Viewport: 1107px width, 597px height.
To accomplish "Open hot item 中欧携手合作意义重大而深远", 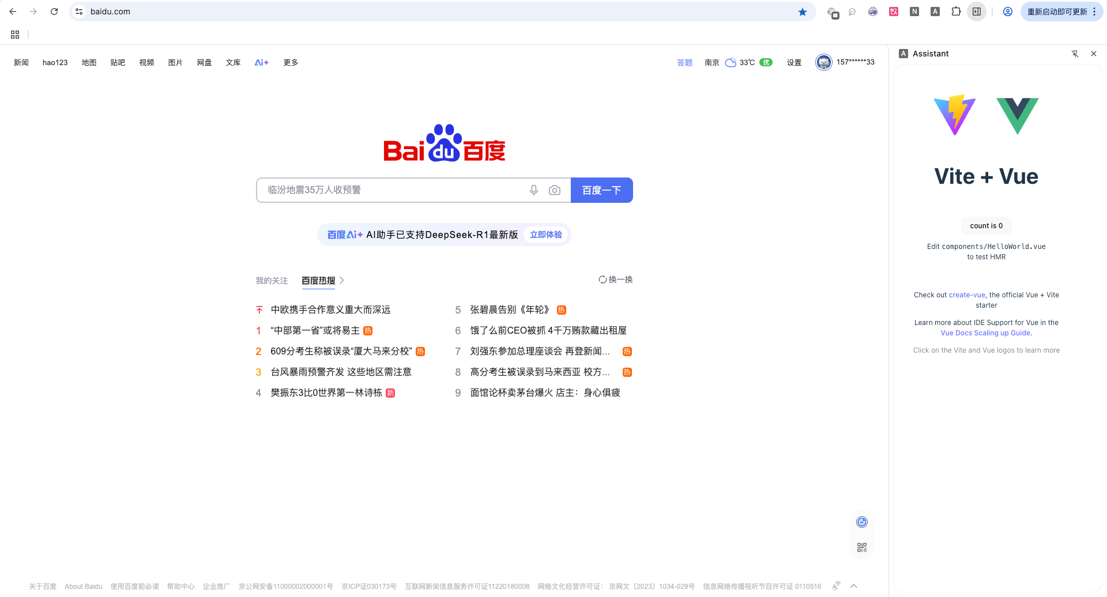I will [x=330, y=310].
